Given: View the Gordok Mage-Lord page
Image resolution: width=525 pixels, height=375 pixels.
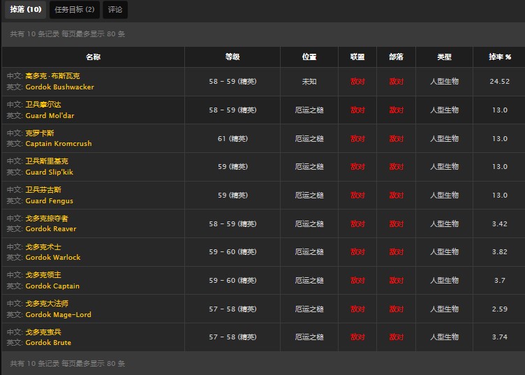Looking at the screenshot, I should (58, 314).
